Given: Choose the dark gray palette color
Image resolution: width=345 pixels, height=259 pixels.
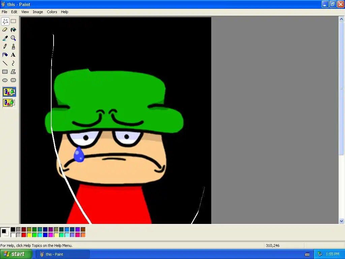Looking at the screenshot, I should pos(19,230).
